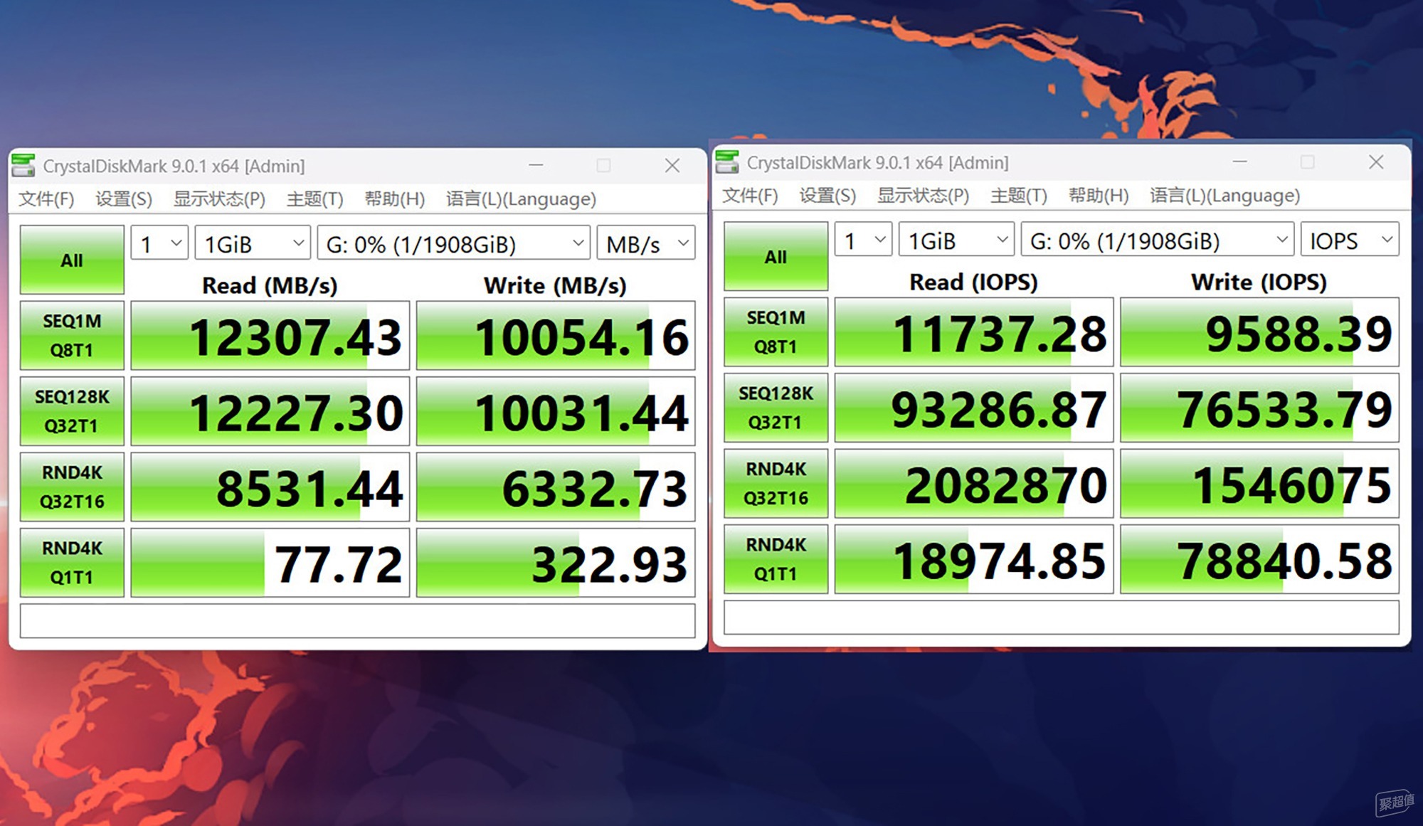Start RND4K Q1T1 test in right window
The image size is (1423, 826).
coord(776,558)
